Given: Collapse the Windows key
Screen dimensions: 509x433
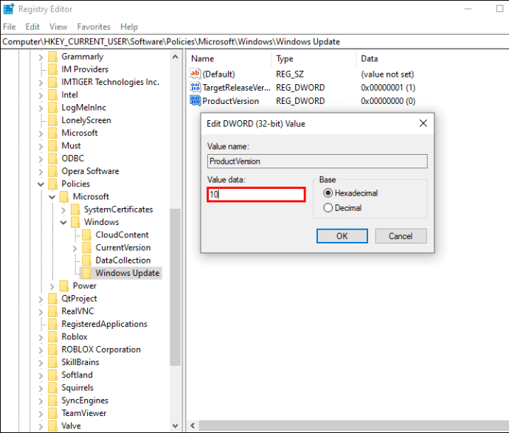Looking at the screenshot, I should click(63, 222).
